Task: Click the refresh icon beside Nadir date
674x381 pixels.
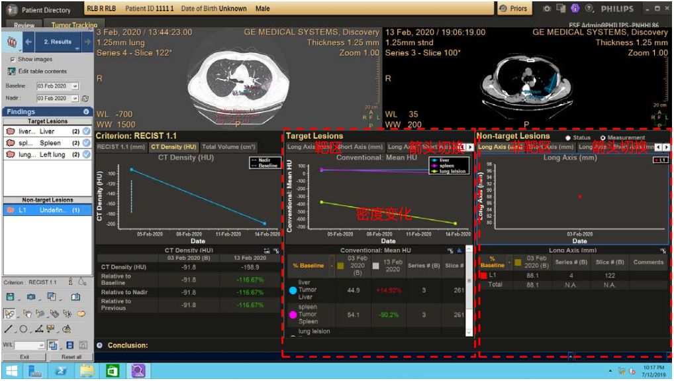Action: (85, 98)
